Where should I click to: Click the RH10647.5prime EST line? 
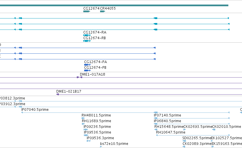(x=193, y=135)
